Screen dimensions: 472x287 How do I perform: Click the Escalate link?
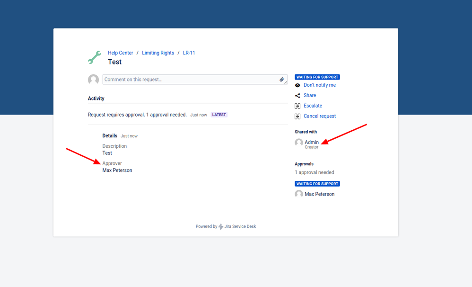point(313,106)
